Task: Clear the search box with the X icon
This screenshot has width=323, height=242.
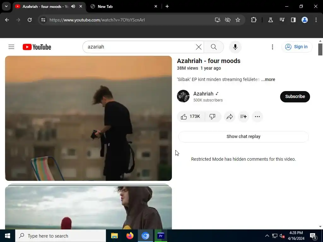Action: pyautogui.click(x=199, y=47)
